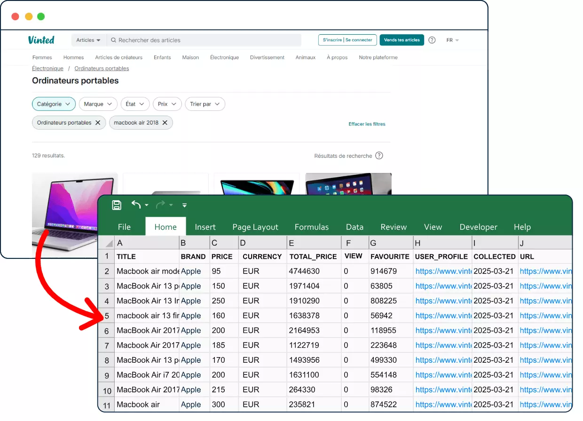Open the FR language selector
This screenshot has height=421, width=583.
(x=451, y=40)
